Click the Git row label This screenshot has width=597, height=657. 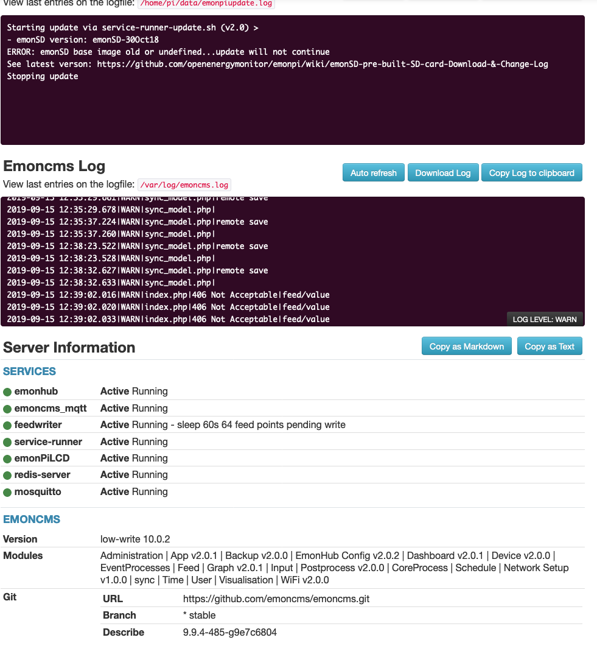10,597
